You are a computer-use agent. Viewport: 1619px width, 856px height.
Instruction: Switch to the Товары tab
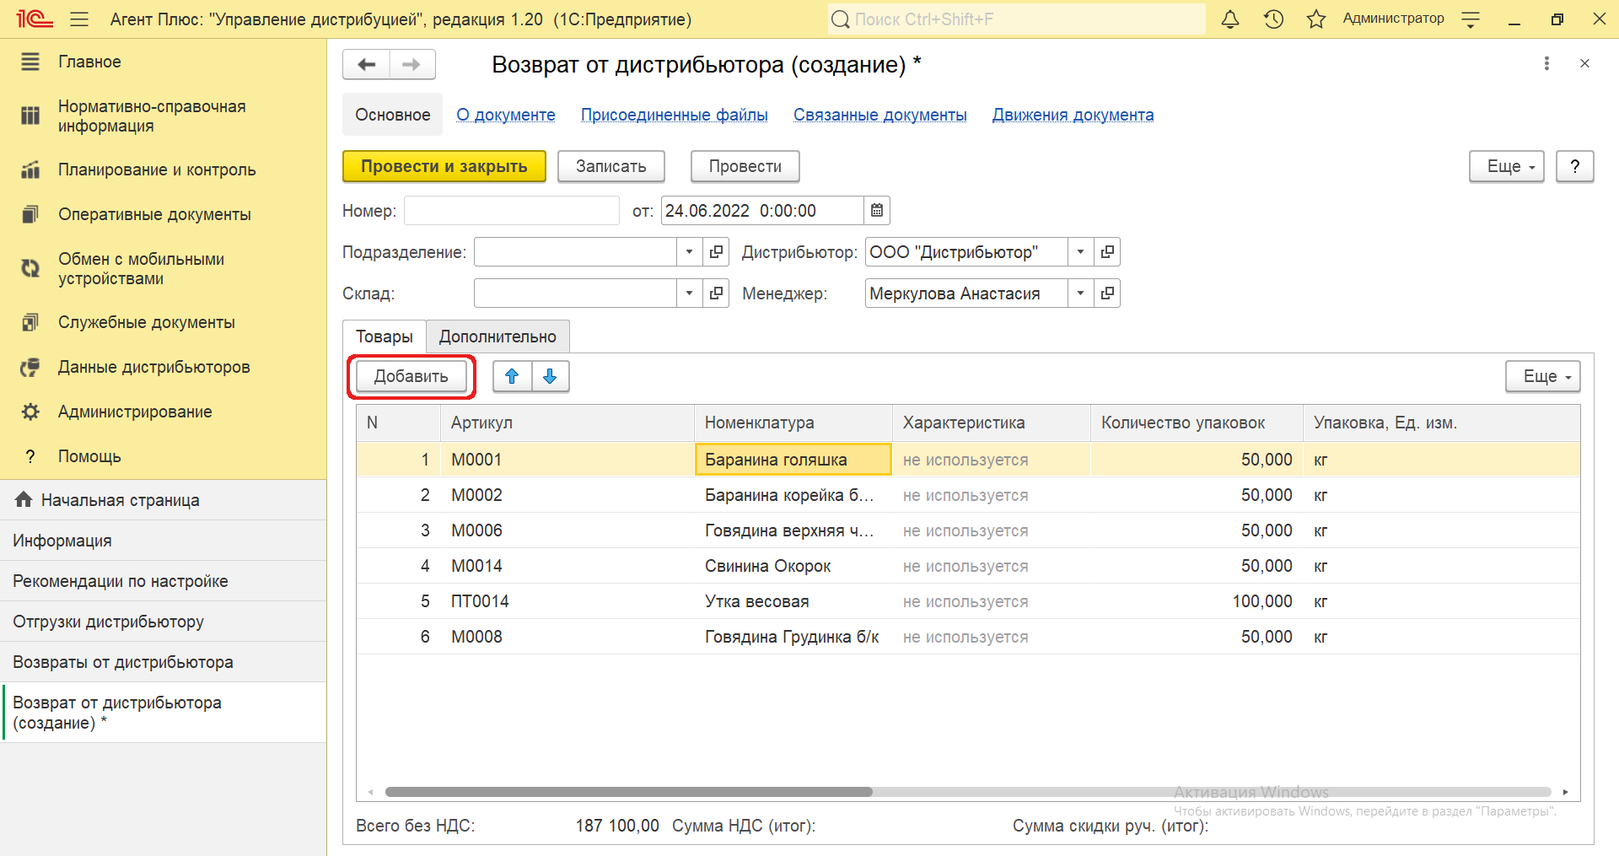[385, 336]
